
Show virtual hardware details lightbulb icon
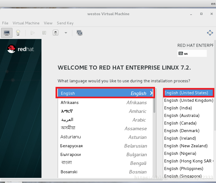tap(18, 33)
